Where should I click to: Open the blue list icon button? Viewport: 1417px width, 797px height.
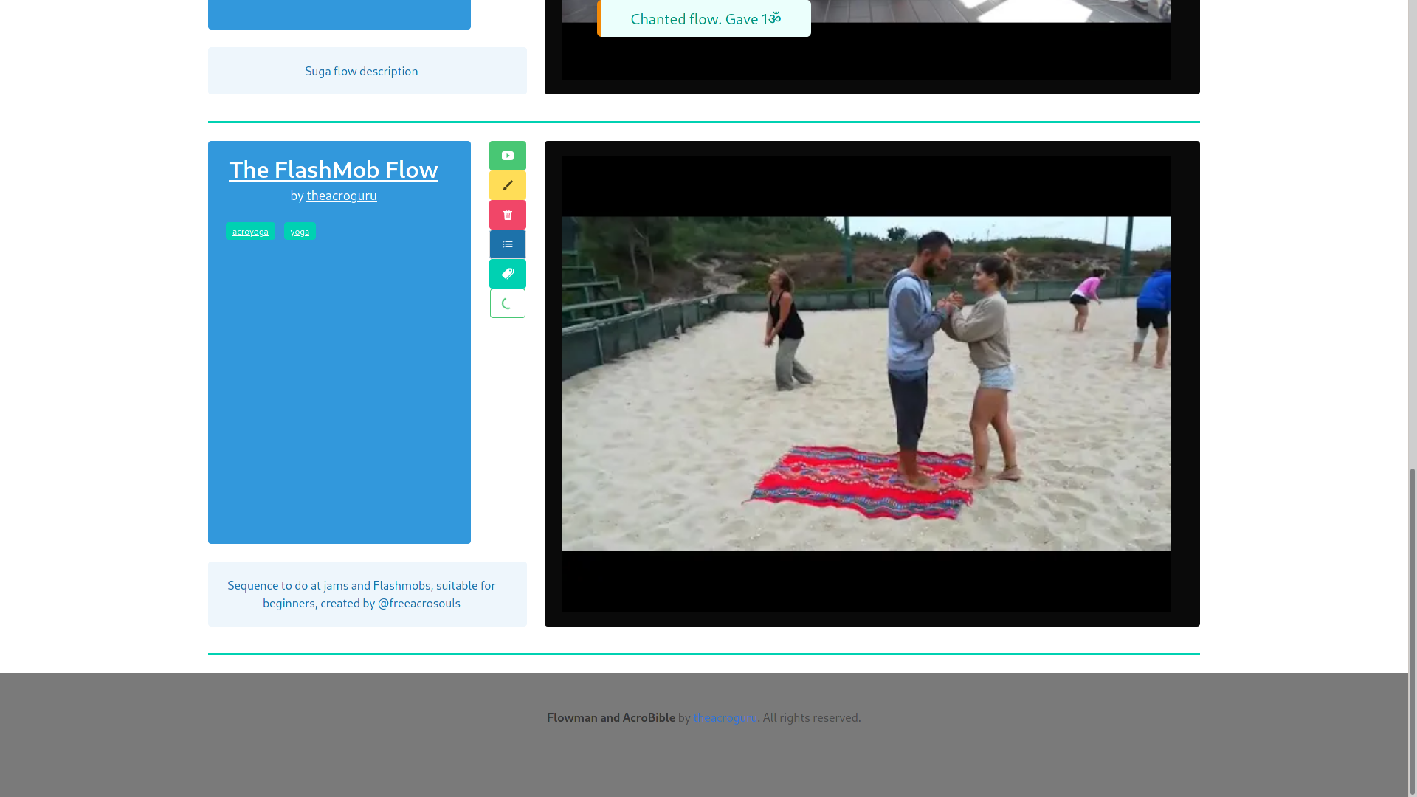(507, 244)
